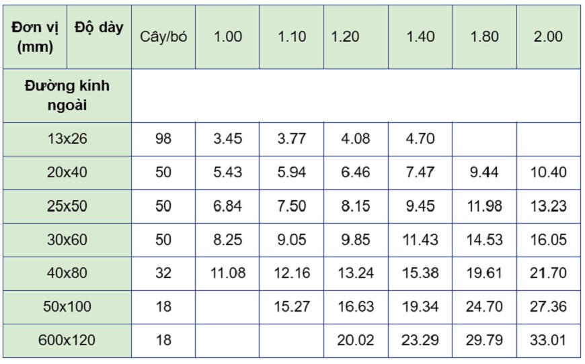Select the cell with value 9.05
Viewport: 585px width, 364px height.
292,240
